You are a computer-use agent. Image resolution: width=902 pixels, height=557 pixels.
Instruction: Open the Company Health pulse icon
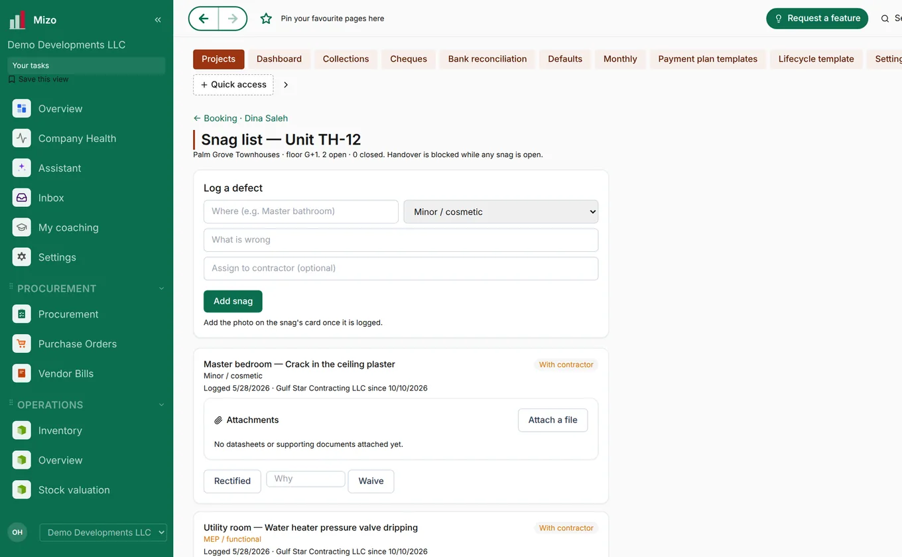click(x=22, y=139)
